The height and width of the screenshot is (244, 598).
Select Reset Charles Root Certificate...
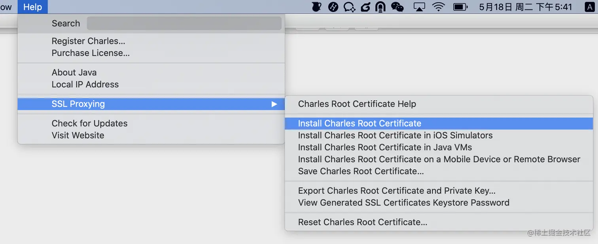tap(439, 222)
